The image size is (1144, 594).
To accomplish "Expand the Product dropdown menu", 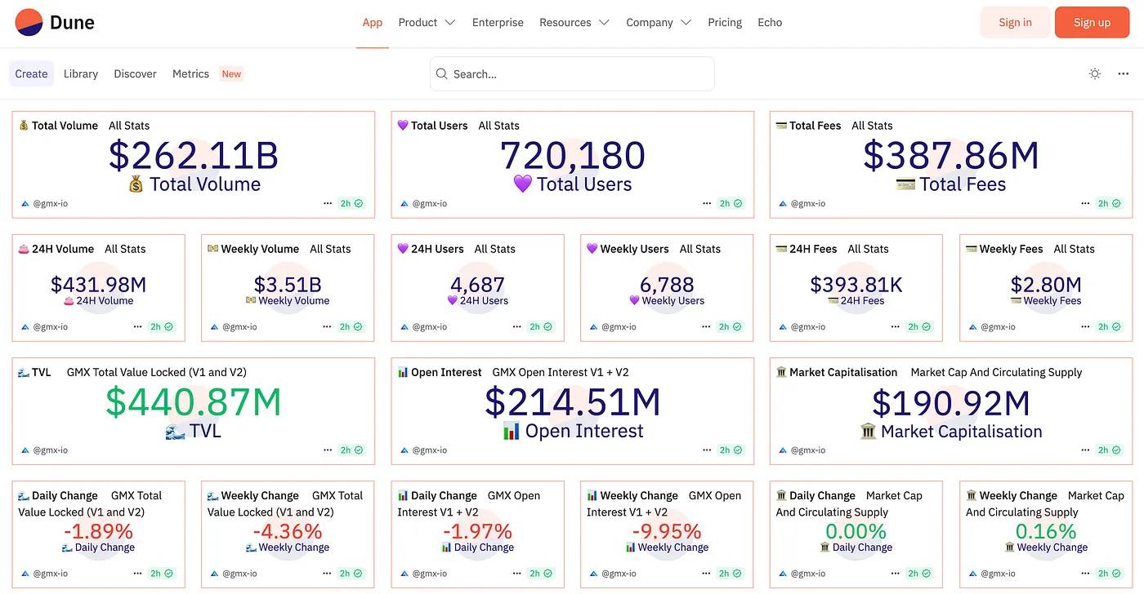I will point(427,22).
